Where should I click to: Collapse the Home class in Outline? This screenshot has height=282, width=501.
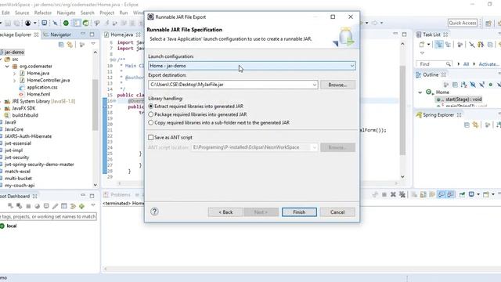click(420, 92)
